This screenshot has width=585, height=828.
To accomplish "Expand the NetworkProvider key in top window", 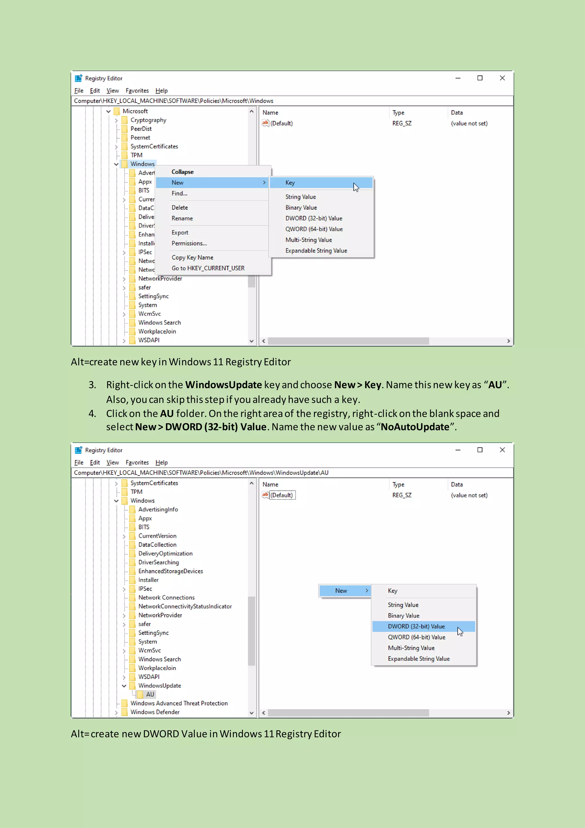I will [124, 279].
